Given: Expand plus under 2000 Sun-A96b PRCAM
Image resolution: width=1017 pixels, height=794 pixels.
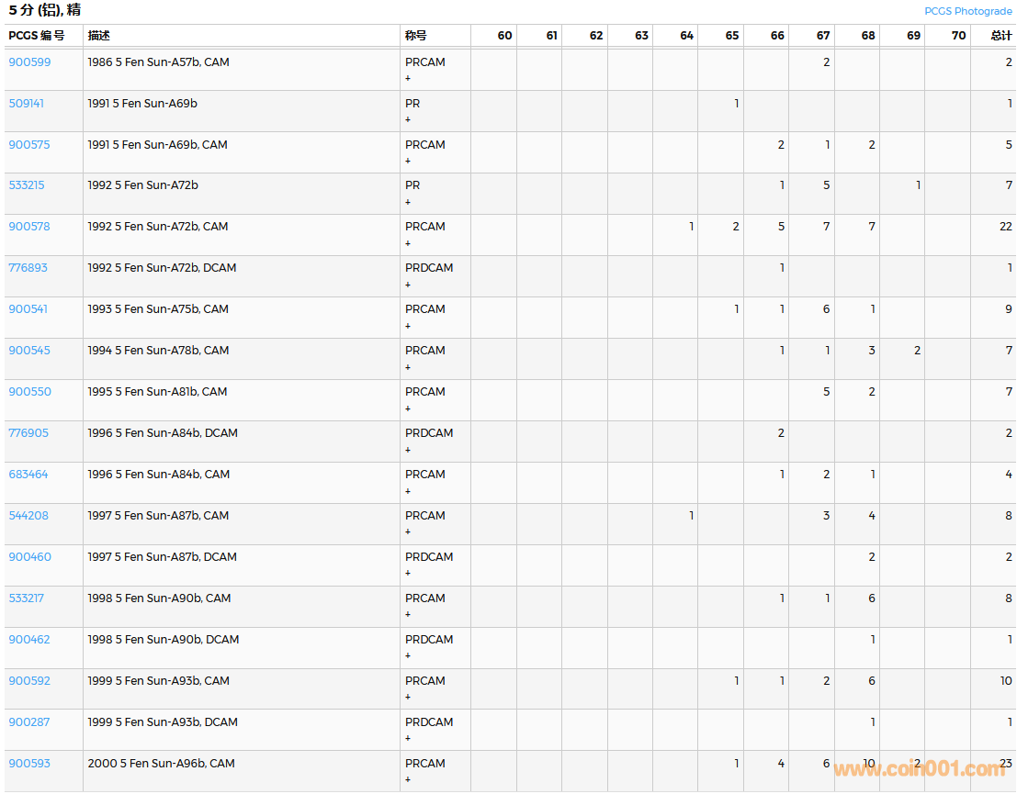Looking at the screenshot, I should click(408, 780).
